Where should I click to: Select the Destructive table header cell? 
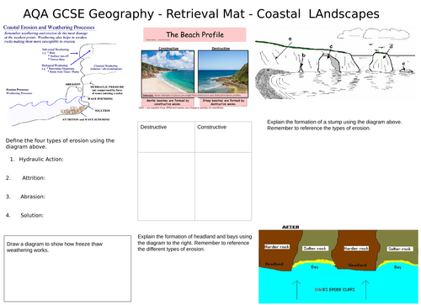tap(166, 137)
